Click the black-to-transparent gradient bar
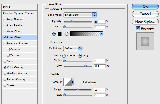This screenshot has height=104, width=160. [85, 34]
